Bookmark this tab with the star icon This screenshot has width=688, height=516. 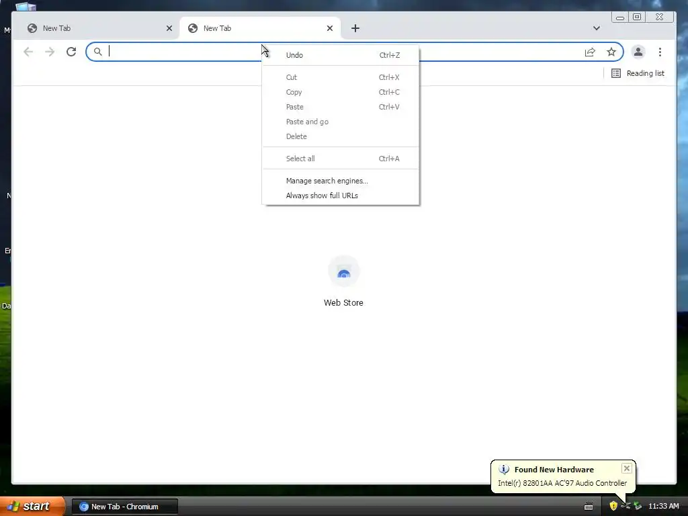click(611, 52)
